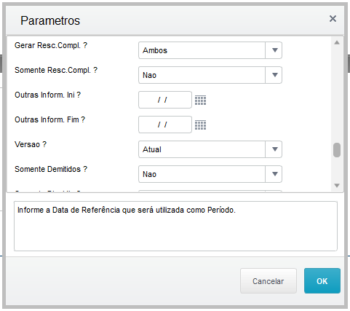Click the Outras Inform. Fim date field
This screenshot has height=311, width=350.
coord(165,125)
